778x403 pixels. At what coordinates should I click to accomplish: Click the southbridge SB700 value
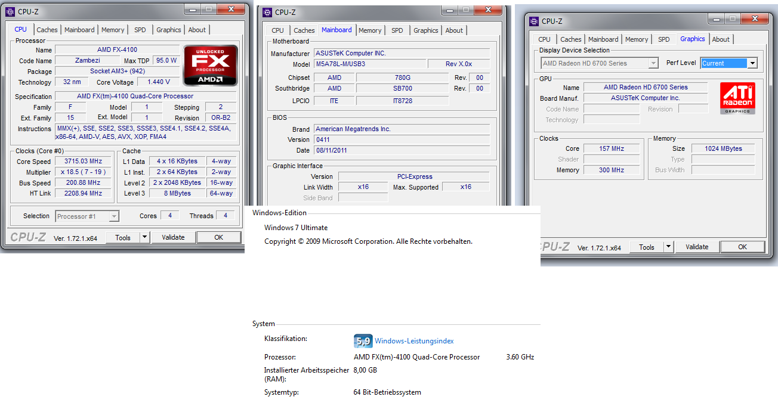click(x=402, y=88)
